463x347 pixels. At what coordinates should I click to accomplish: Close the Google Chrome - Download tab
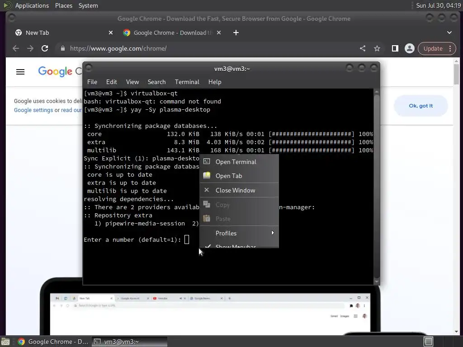point(219,33)
